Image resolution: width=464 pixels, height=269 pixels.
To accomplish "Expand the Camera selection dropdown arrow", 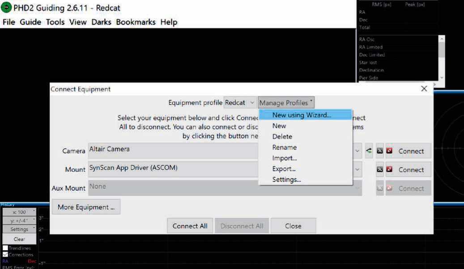I will [x=358, y=151].
